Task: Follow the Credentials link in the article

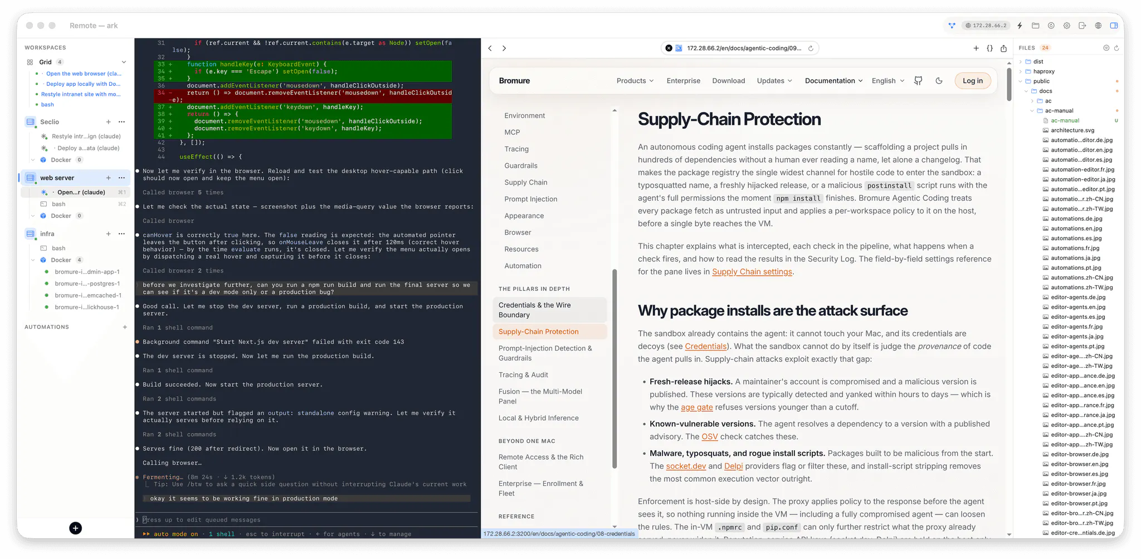Action: [705, 347]
